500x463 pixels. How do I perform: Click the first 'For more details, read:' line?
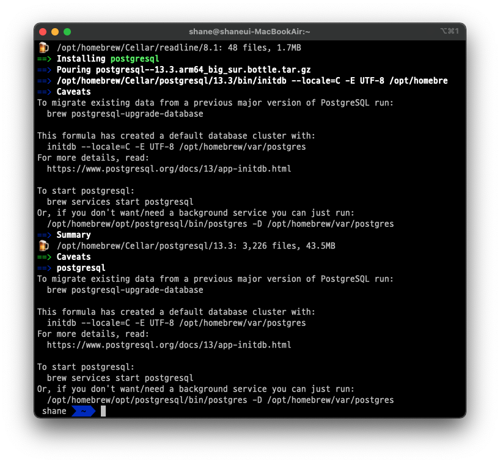(93, 158)
